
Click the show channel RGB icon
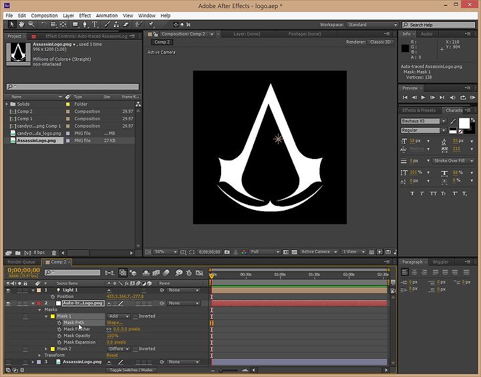coord(244,252)
